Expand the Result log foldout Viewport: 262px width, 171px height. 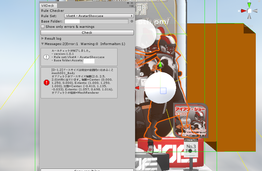point(42,39)
